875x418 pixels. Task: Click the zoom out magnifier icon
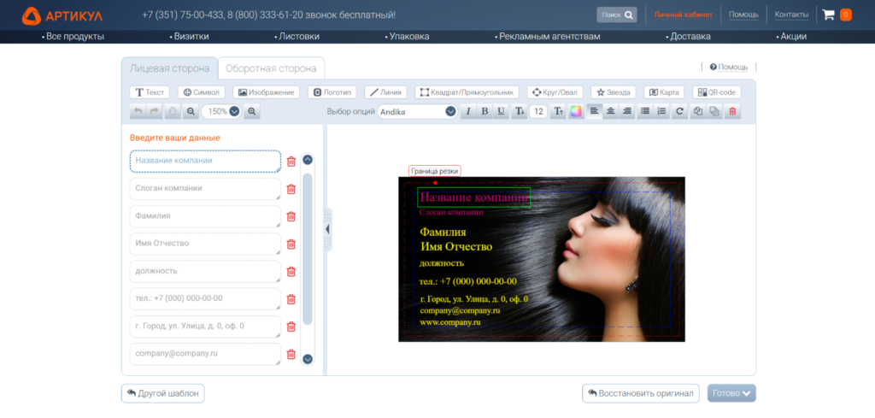191,111
